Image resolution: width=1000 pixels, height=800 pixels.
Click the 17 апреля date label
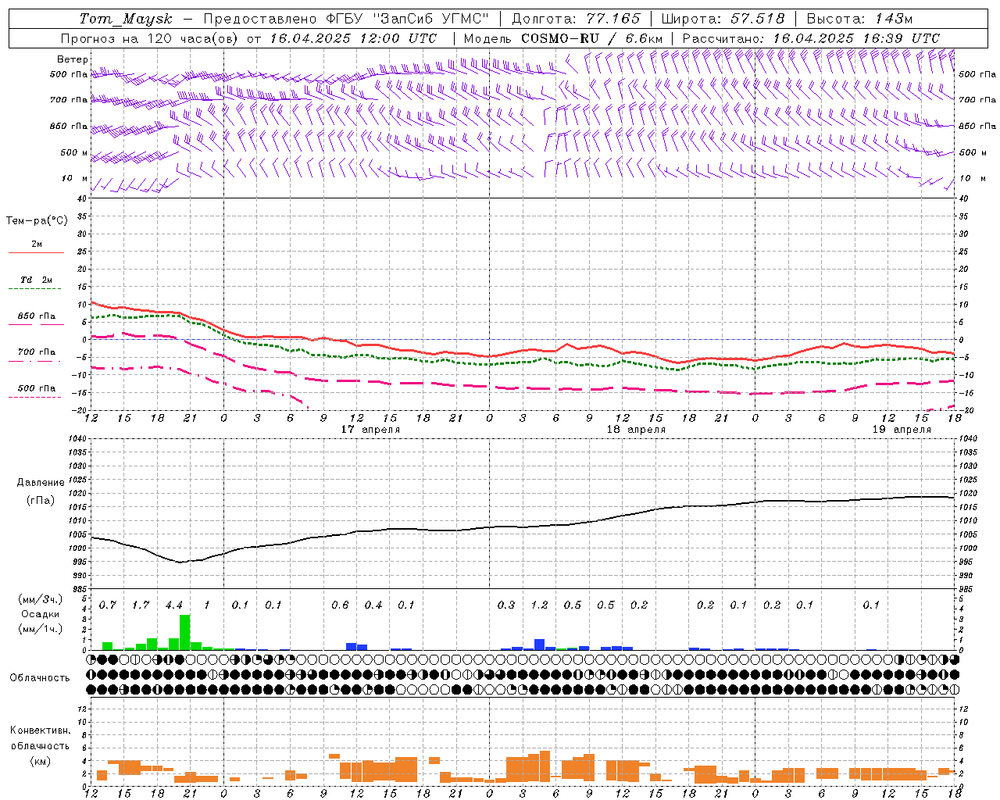[370, 430]
